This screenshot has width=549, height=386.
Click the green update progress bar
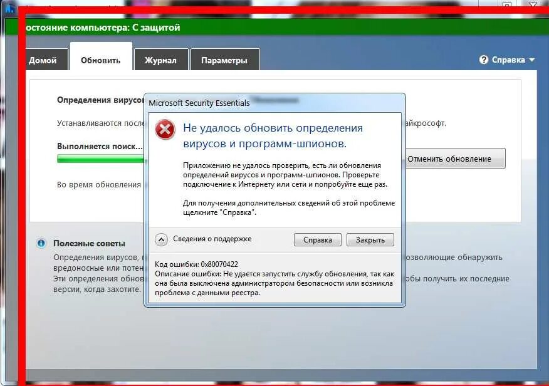(101, 159)
